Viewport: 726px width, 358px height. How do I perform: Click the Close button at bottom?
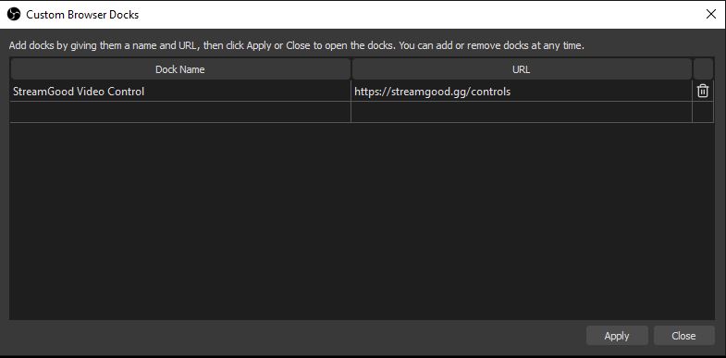click(683, 336)
